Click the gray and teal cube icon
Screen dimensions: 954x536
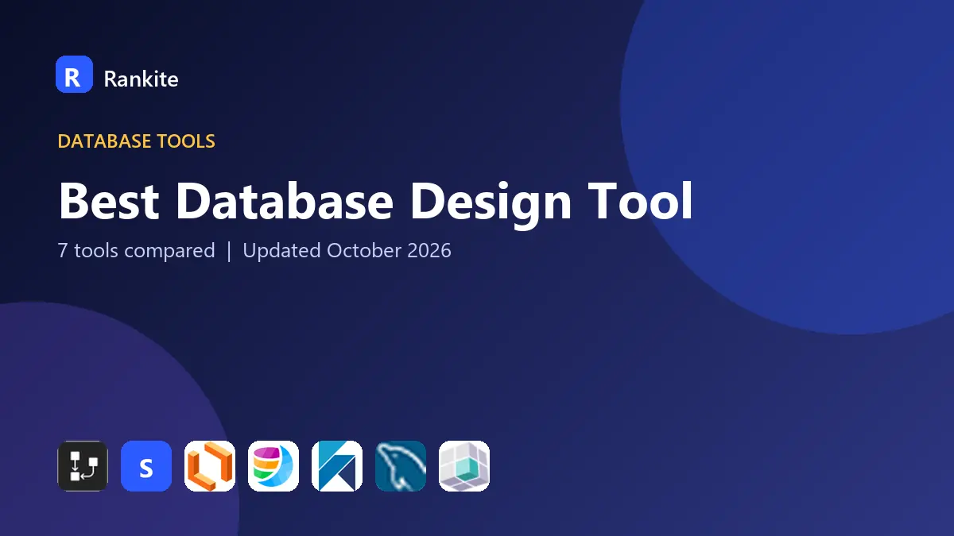(x=464, y=466)
